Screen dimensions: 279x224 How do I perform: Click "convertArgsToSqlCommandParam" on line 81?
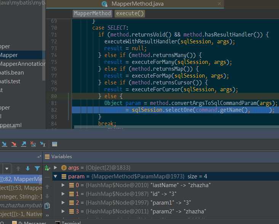click(214, 103)
